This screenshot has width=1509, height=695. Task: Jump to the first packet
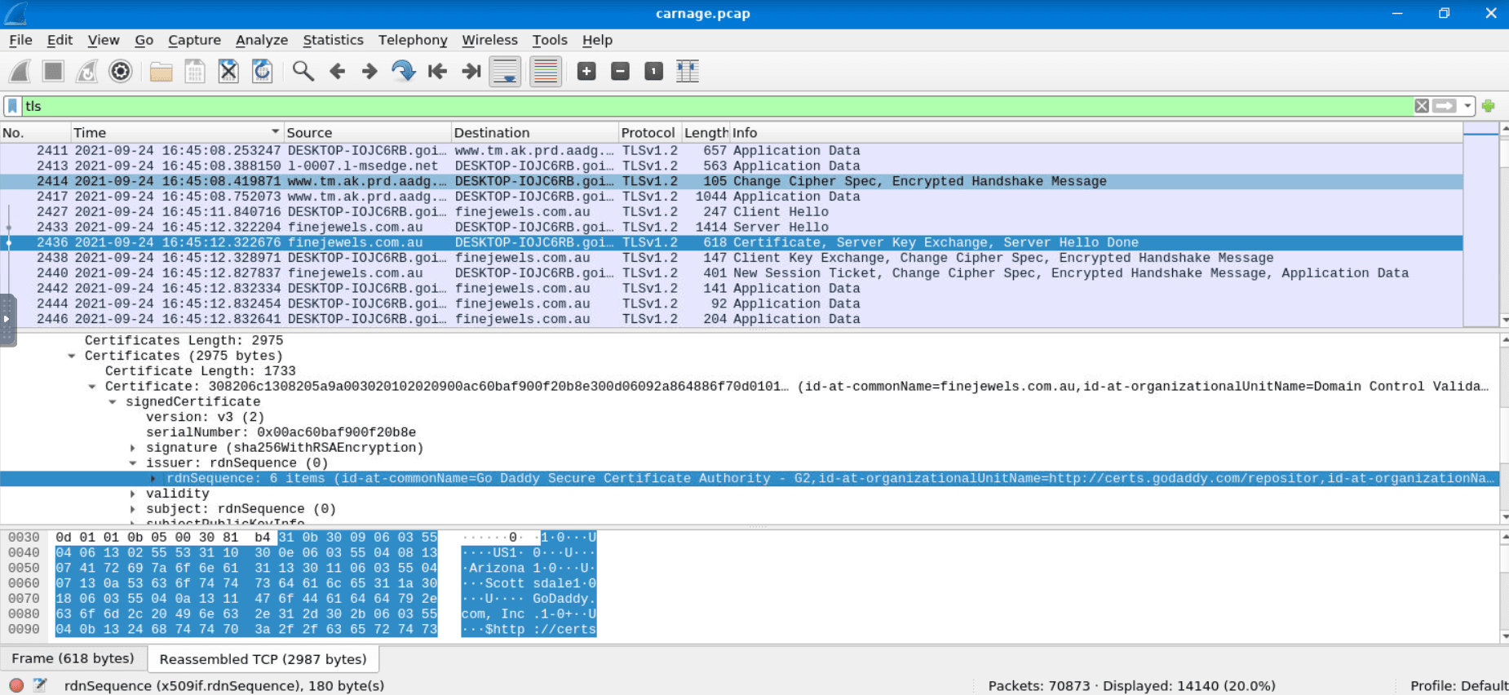point(437,72)
